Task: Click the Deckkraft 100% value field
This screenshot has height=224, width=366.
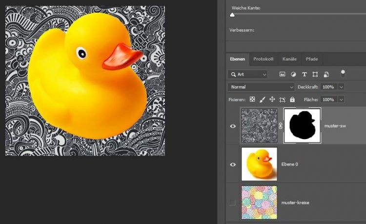Action: pyautogui.click(x=328, y=87)
